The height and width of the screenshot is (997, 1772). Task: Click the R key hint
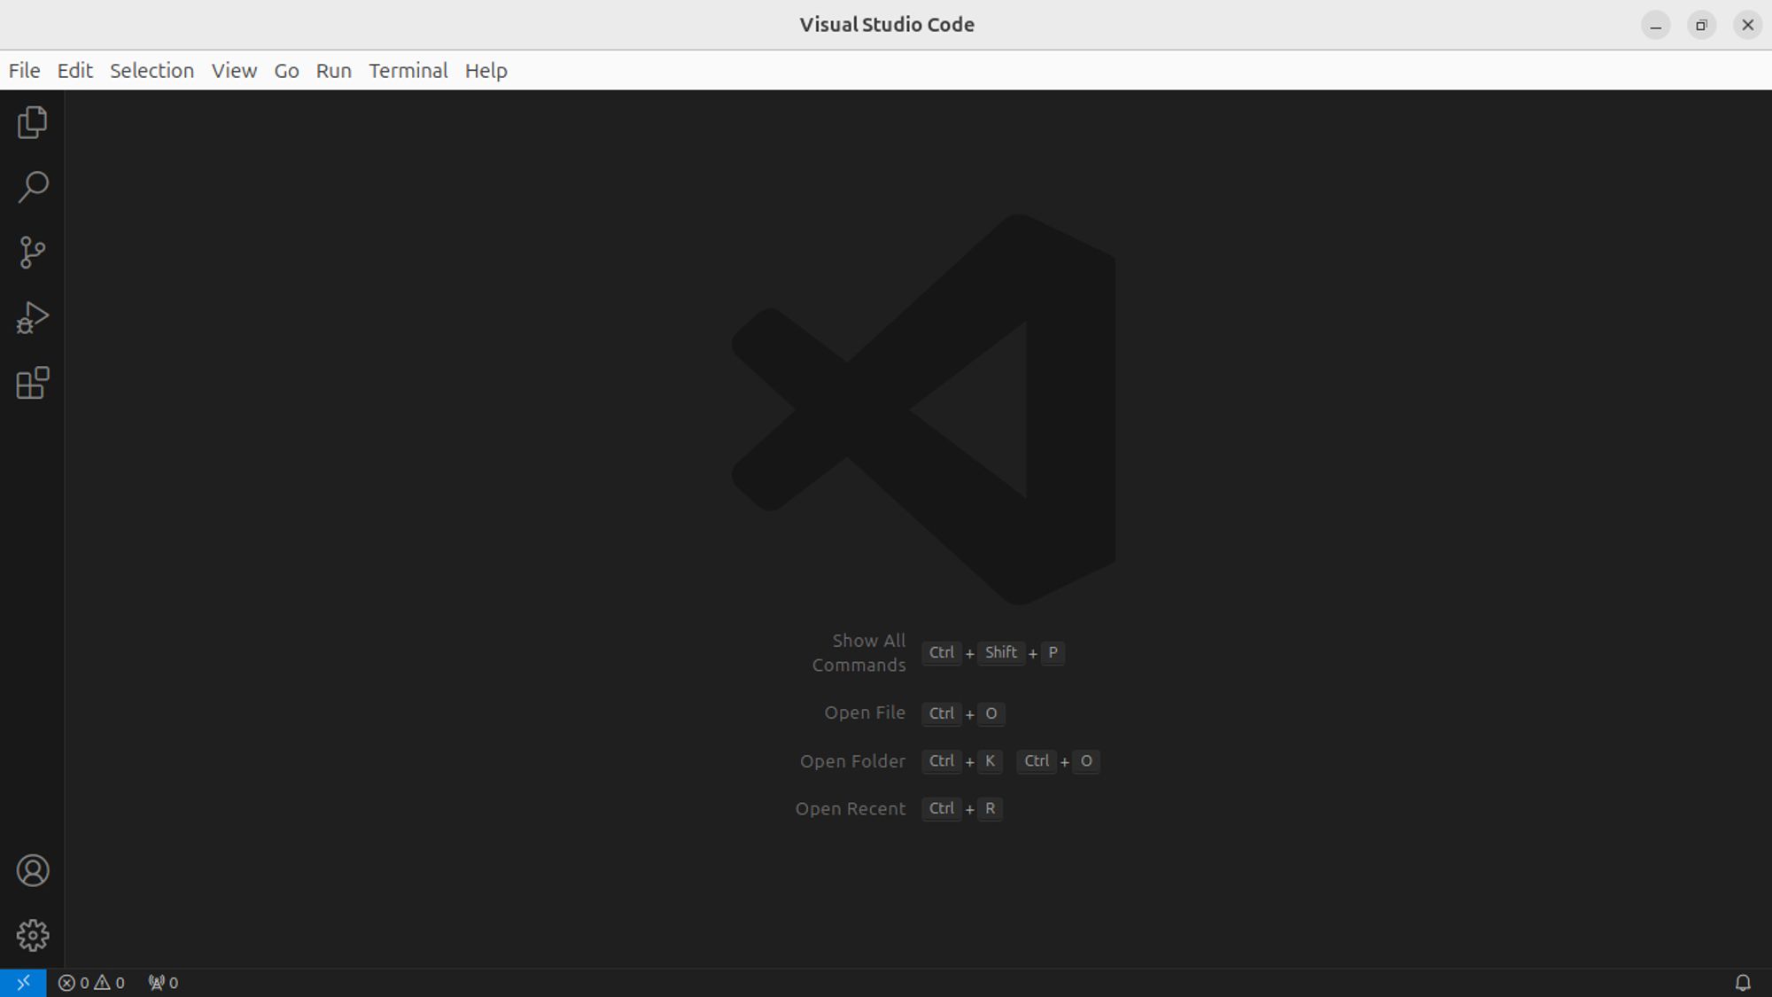click(x=990, y=809)
